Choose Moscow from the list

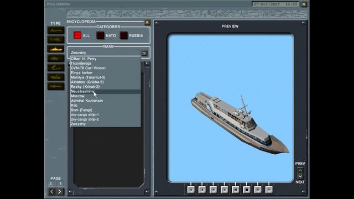click(x=106, y=96)
